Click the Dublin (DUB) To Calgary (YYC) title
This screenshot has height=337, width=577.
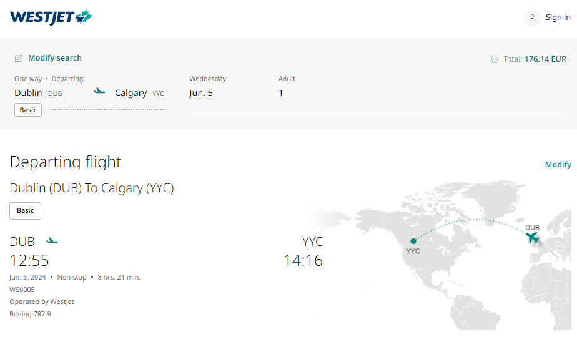(x=92, y=188)
